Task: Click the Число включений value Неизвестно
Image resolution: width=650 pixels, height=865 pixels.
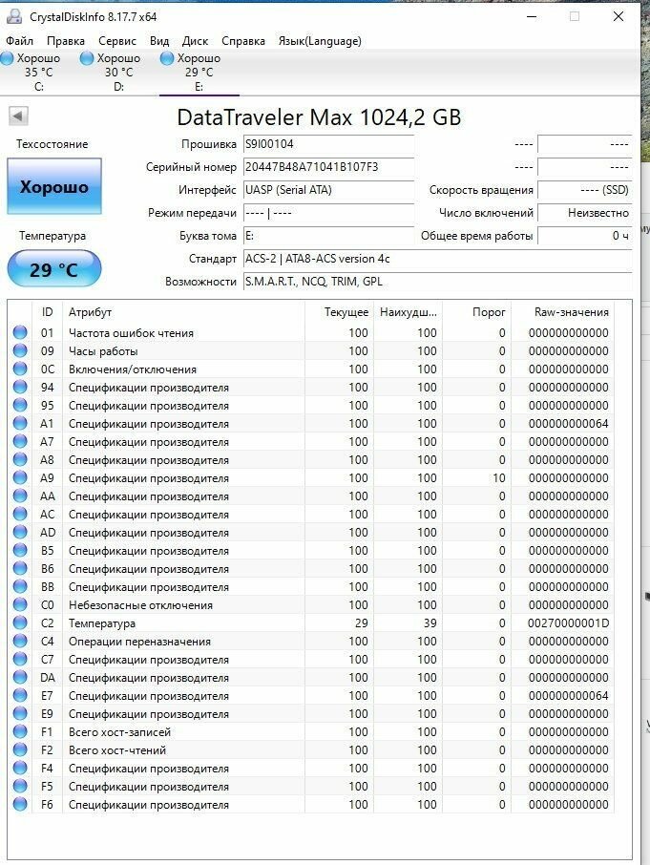Action: [x=584, y=213]
